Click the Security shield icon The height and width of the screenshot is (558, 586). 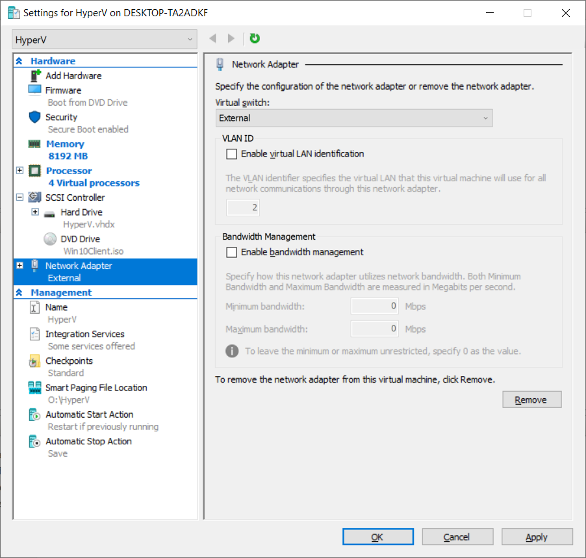(35, 117)
